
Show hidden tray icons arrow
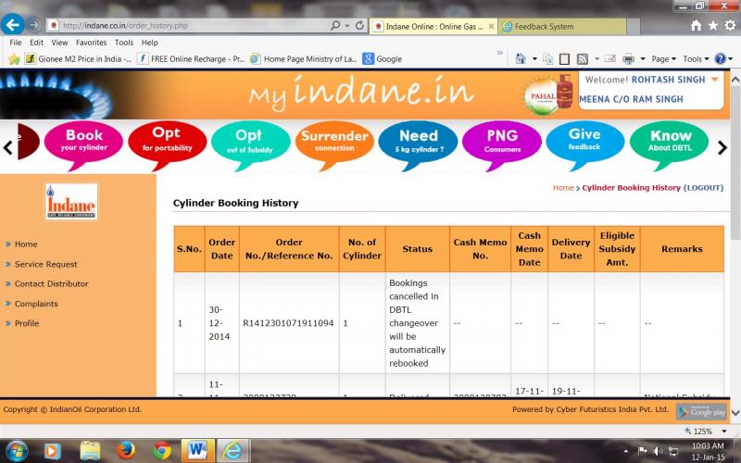[x=626, y=451]
